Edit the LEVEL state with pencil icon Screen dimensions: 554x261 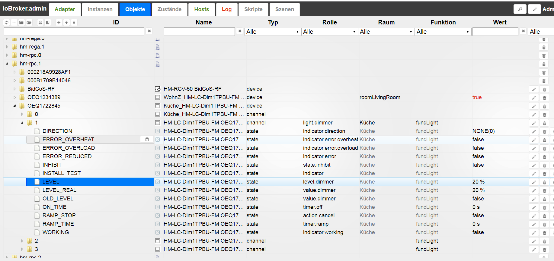tap(534, 182)
